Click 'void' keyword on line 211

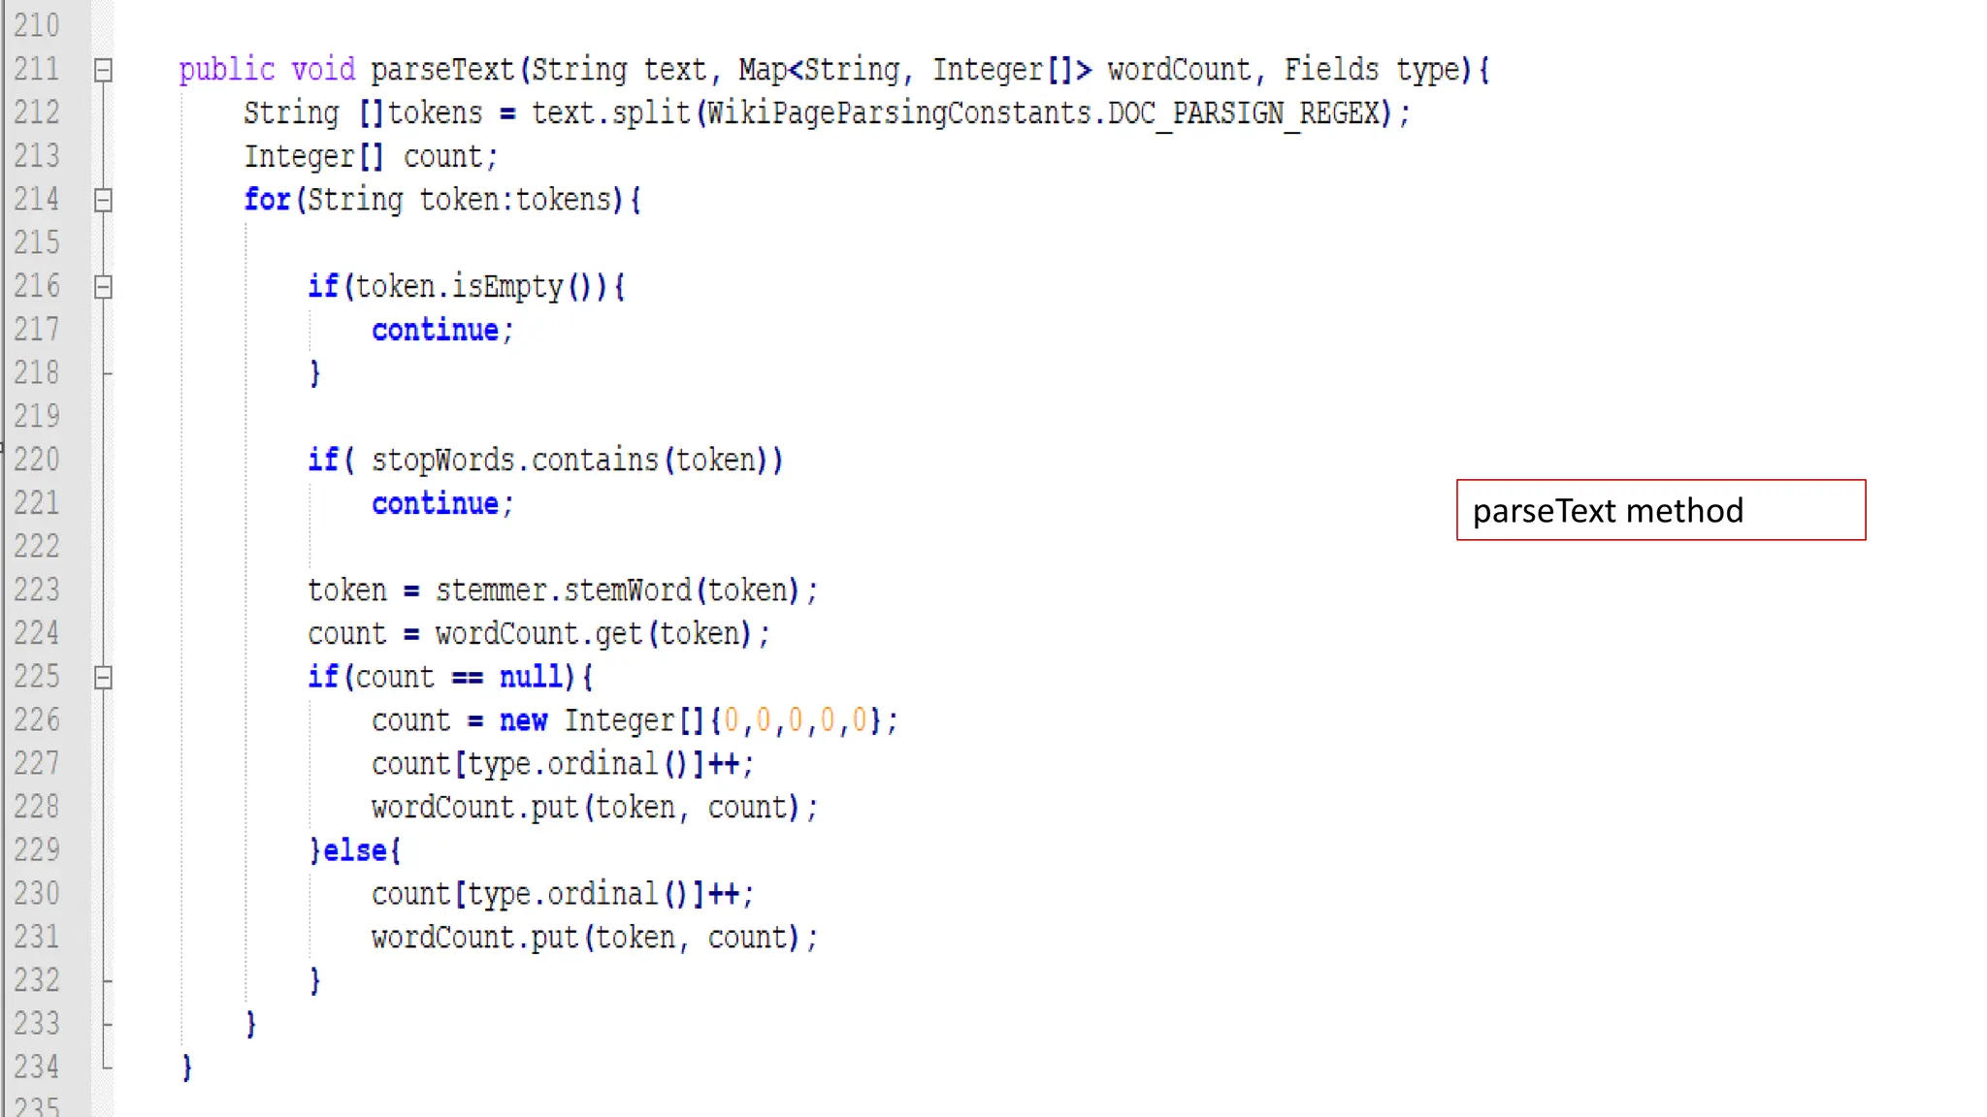tap(323, 70)
